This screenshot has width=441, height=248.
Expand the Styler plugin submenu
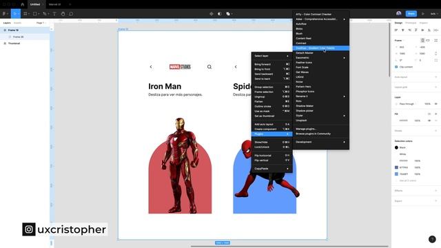click(x=321, y=116)
